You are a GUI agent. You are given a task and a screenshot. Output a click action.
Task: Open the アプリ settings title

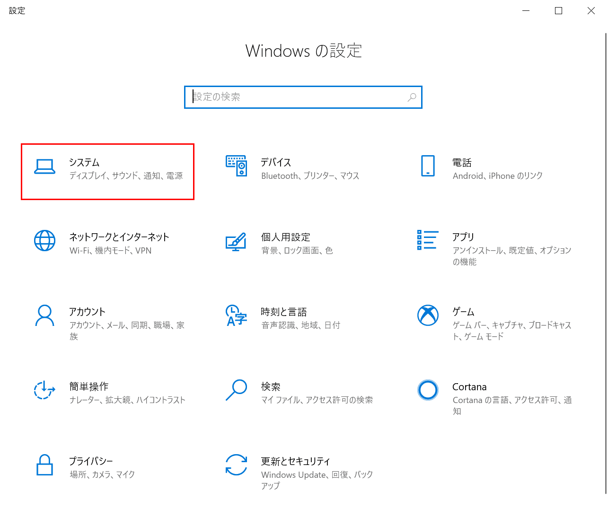pos(463,237)
